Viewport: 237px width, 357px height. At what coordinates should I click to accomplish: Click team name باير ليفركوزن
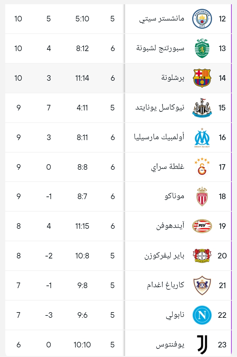(x=165, y=256)
